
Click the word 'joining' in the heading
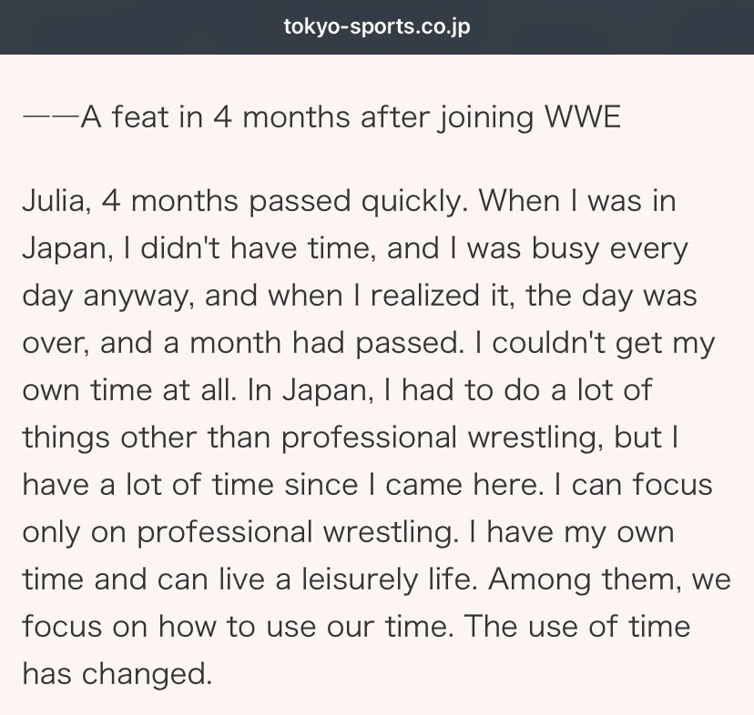(485, 117)
